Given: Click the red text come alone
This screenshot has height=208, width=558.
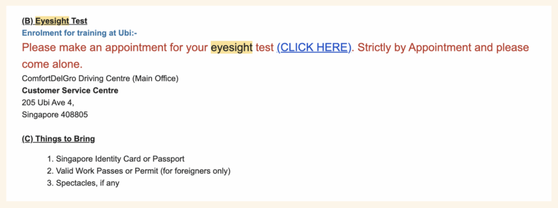Looking at the screenshot, I should pyautogui.click(x=52, y=64).
